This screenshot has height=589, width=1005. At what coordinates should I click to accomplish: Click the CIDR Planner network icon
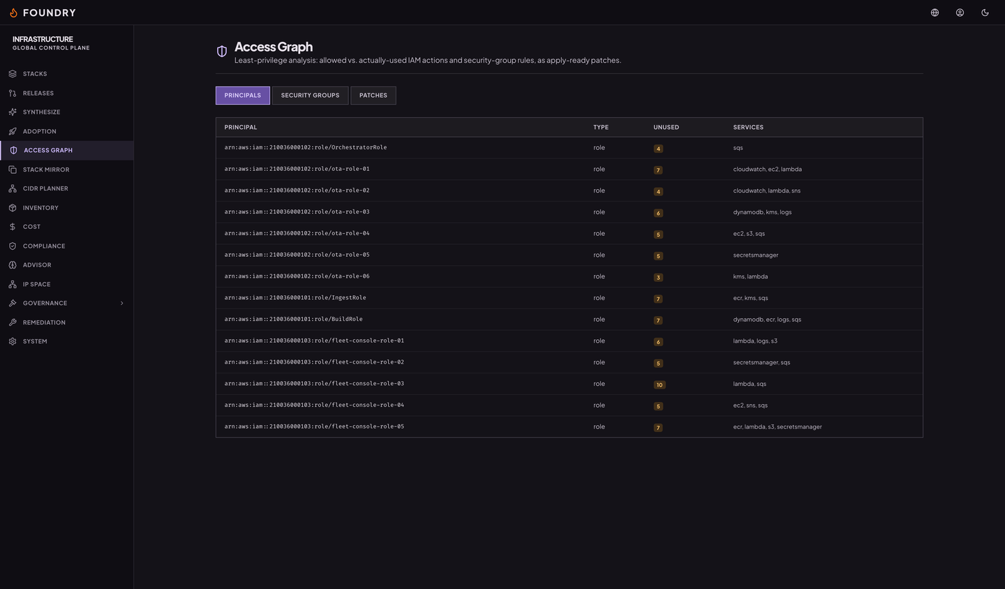[13, 188]
